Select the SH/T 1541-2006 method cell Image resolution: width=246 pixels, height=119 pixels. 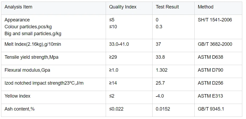tap(215, 20)
